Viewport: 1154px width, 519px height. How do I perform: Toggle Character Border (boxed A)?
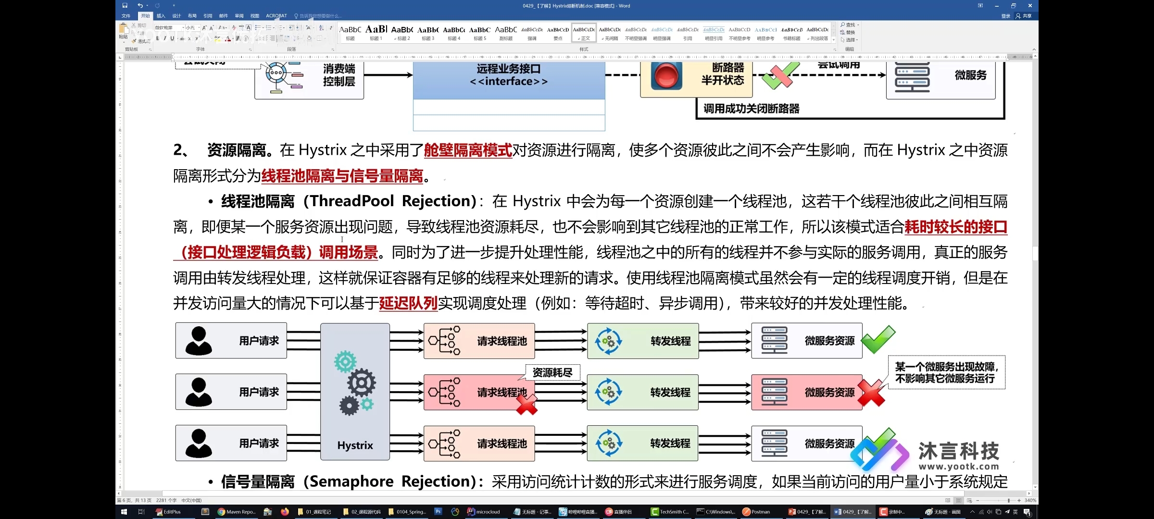[x=249, y=28]
